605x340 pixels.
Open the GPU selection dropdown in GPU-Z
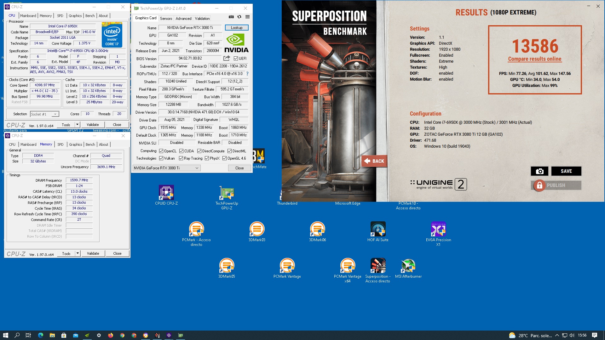(166, 168)
